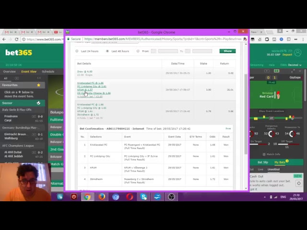Select the live streaming filter icon beside All

(17, 78)
